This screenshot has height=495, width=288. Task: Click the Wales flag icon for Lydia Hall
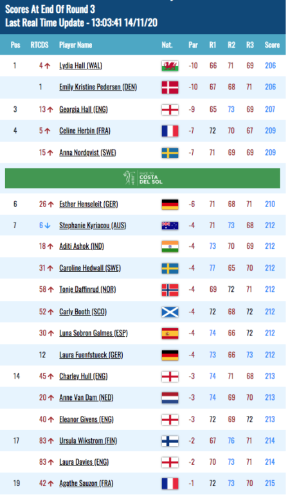170,66
